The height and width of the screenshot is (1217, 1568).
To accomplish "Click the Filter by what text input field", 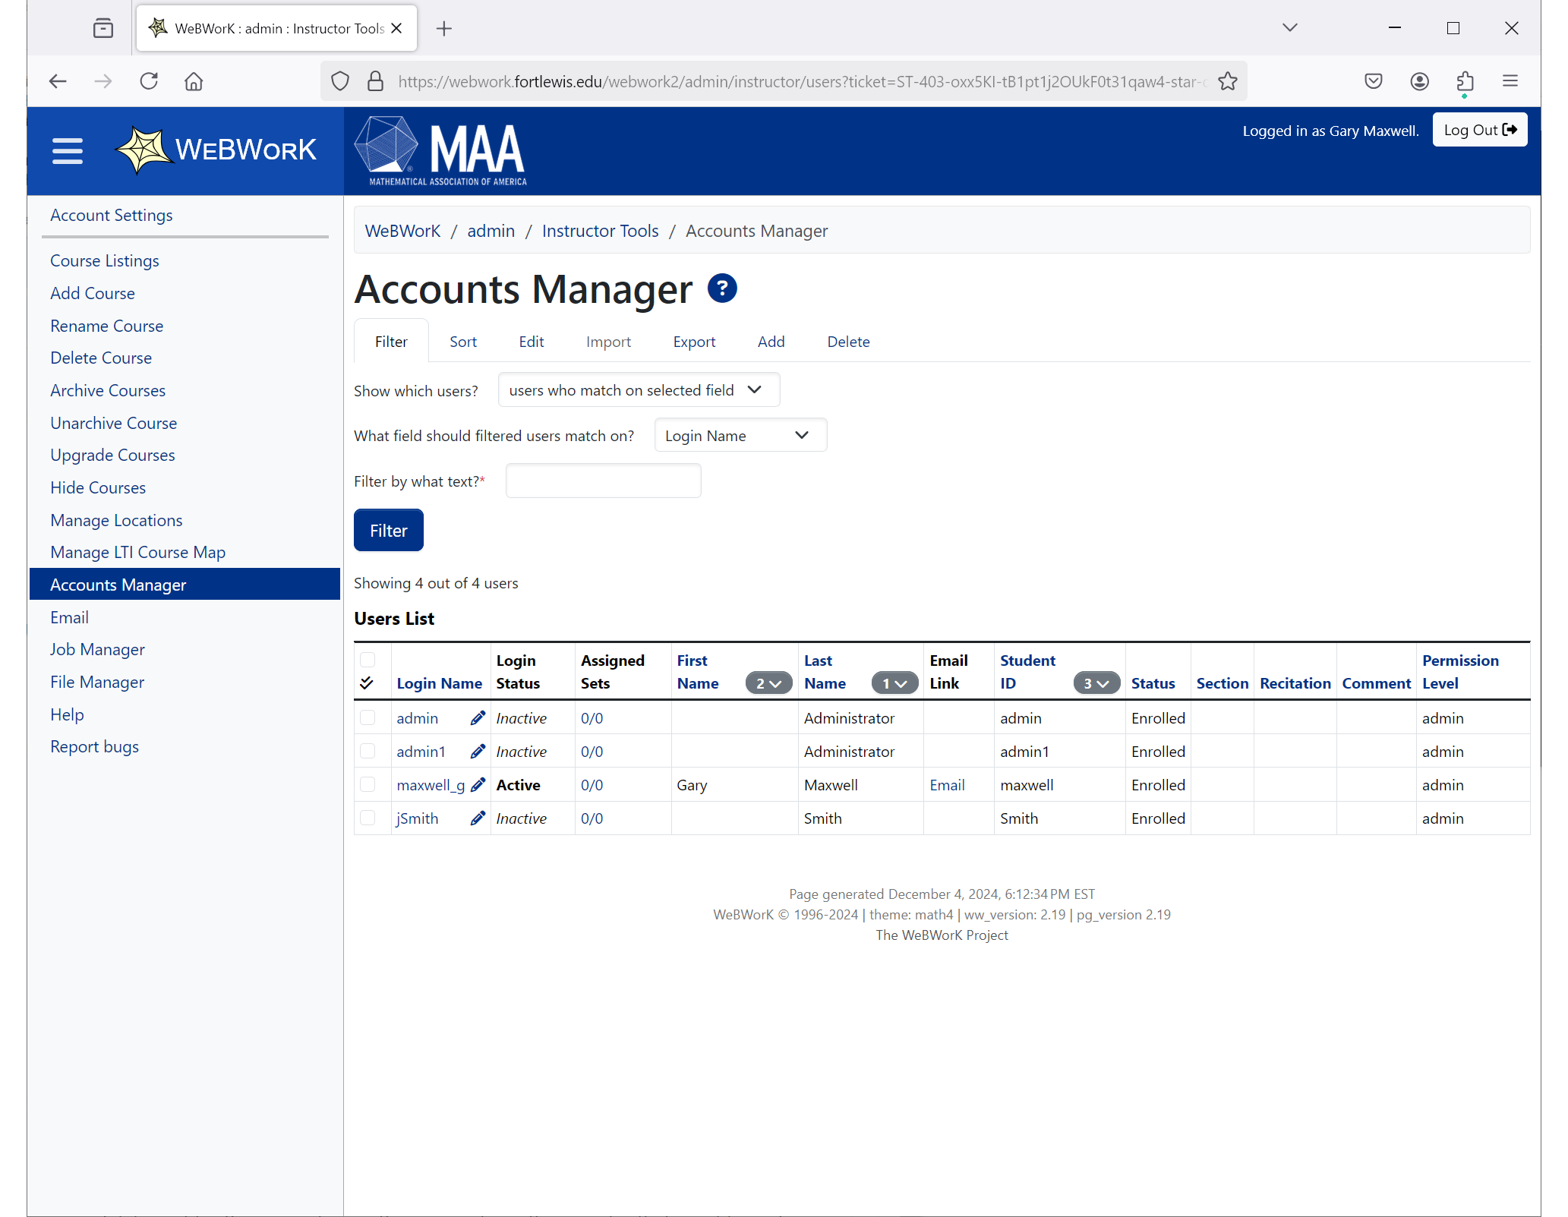I will click(x=603, y=481).
